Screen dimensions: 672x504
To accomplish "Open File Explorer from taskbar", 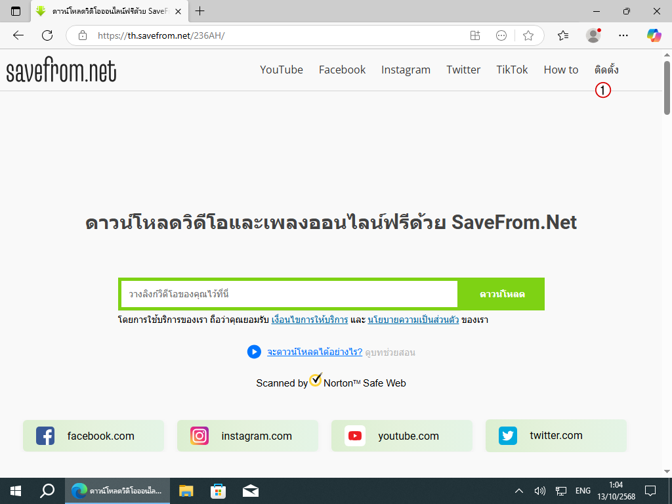I will pos(186,491).
